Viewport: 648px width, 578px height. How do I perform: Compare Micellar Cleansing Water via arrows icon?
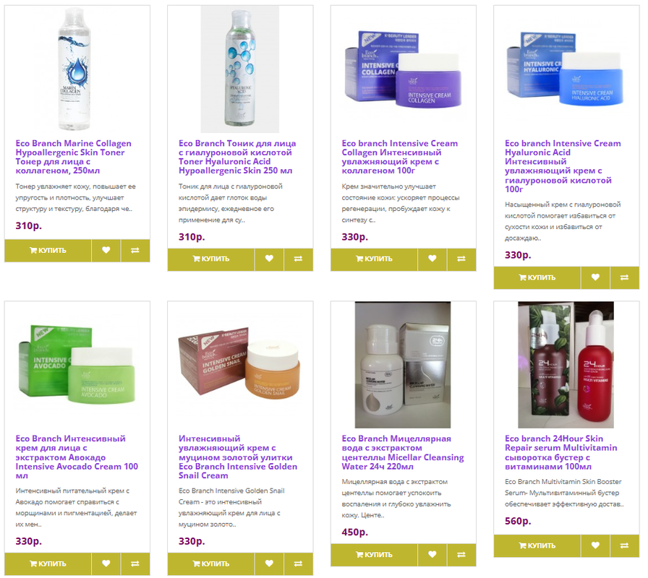point(461,555)
